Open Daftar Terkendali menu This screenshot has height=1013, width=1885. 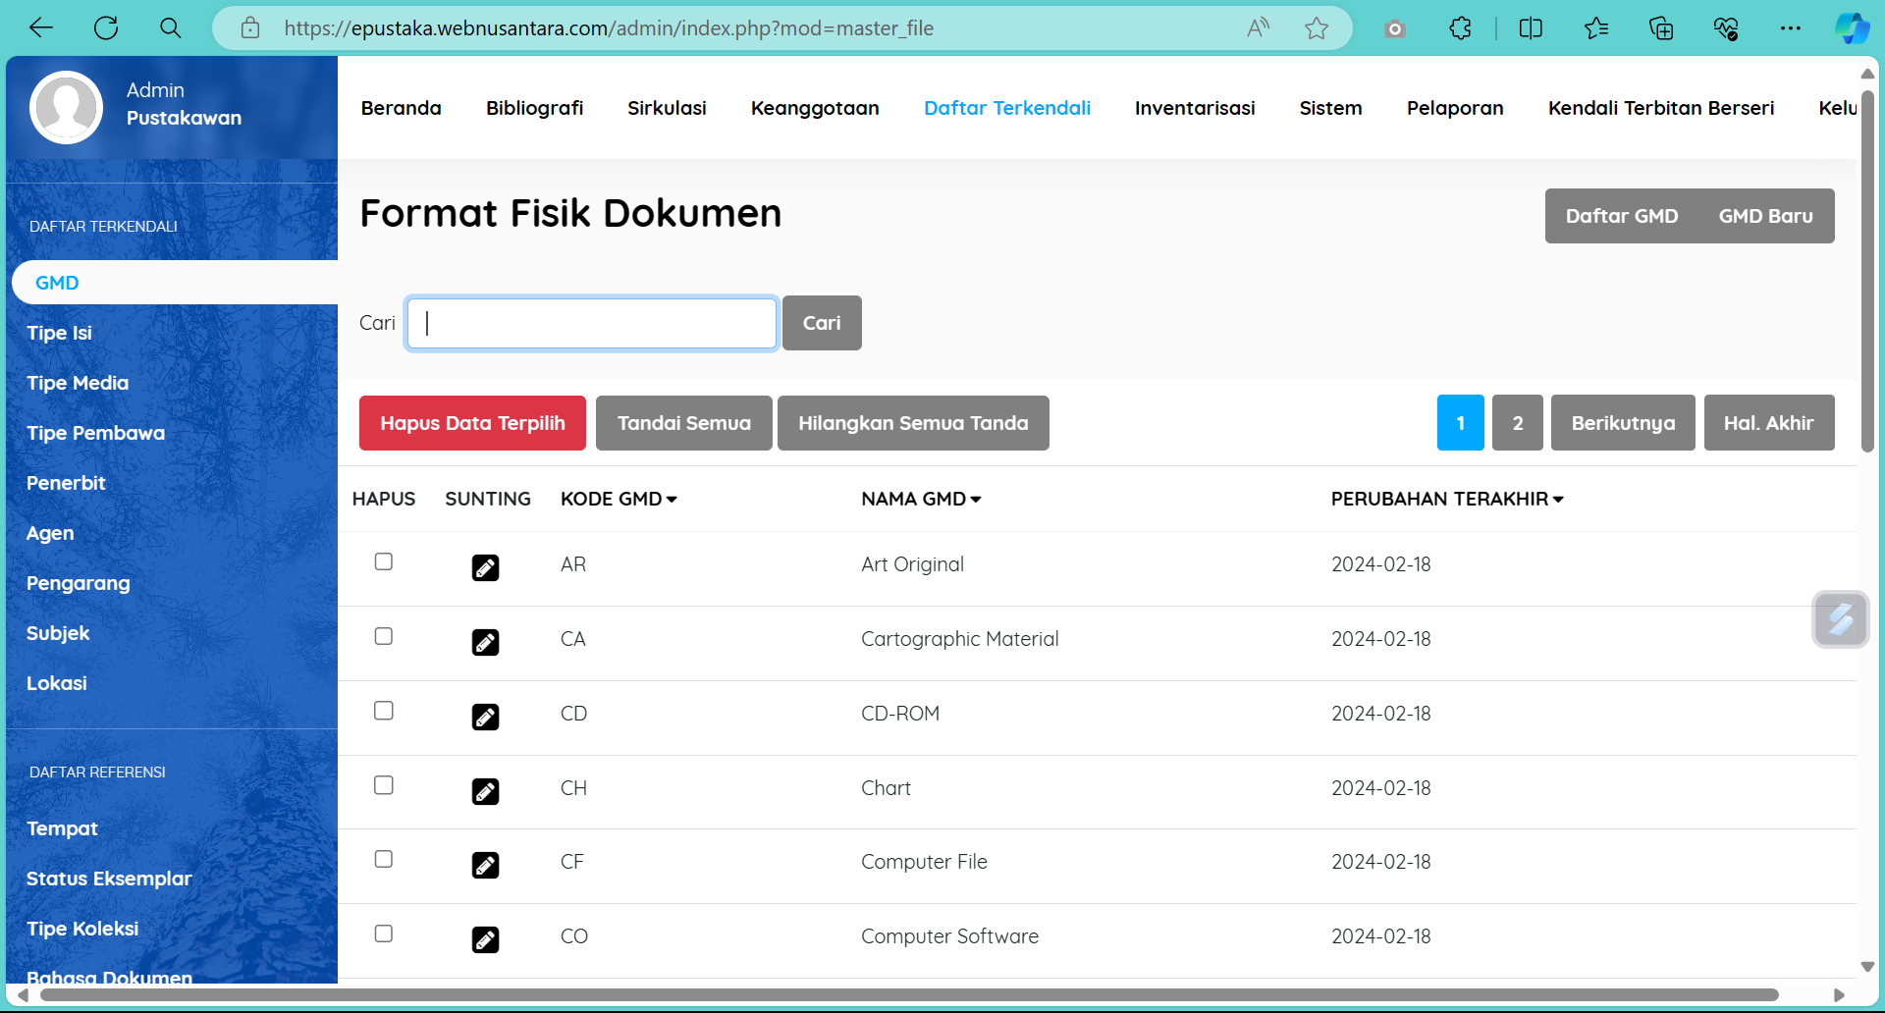pos(1007,108)
